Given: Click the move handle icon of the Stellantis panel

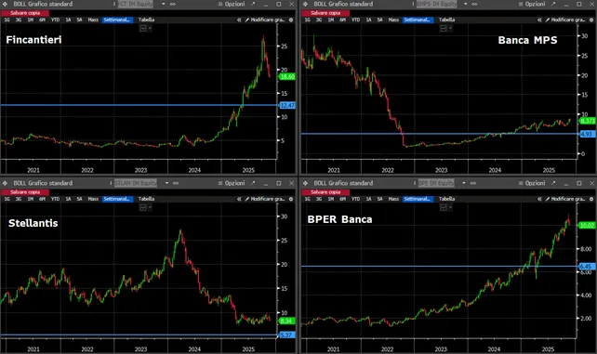Looking at the screenshot, I should click(x=5, y=183).
